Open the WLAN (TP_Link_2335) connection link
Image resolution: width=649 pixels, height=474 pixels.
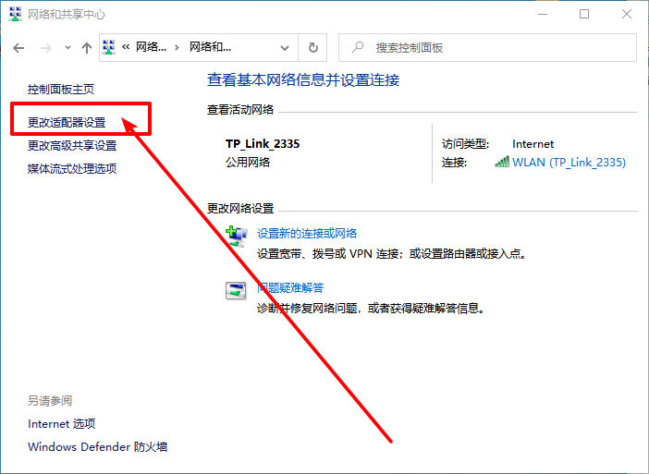pos(569,163)
